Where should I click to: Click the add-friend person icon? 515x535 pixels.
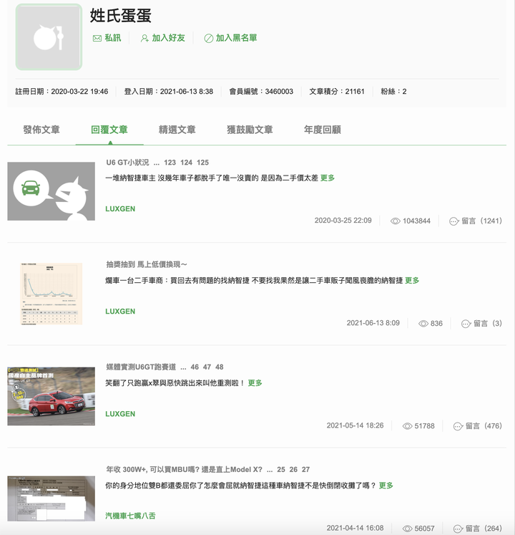coord(144,38)
